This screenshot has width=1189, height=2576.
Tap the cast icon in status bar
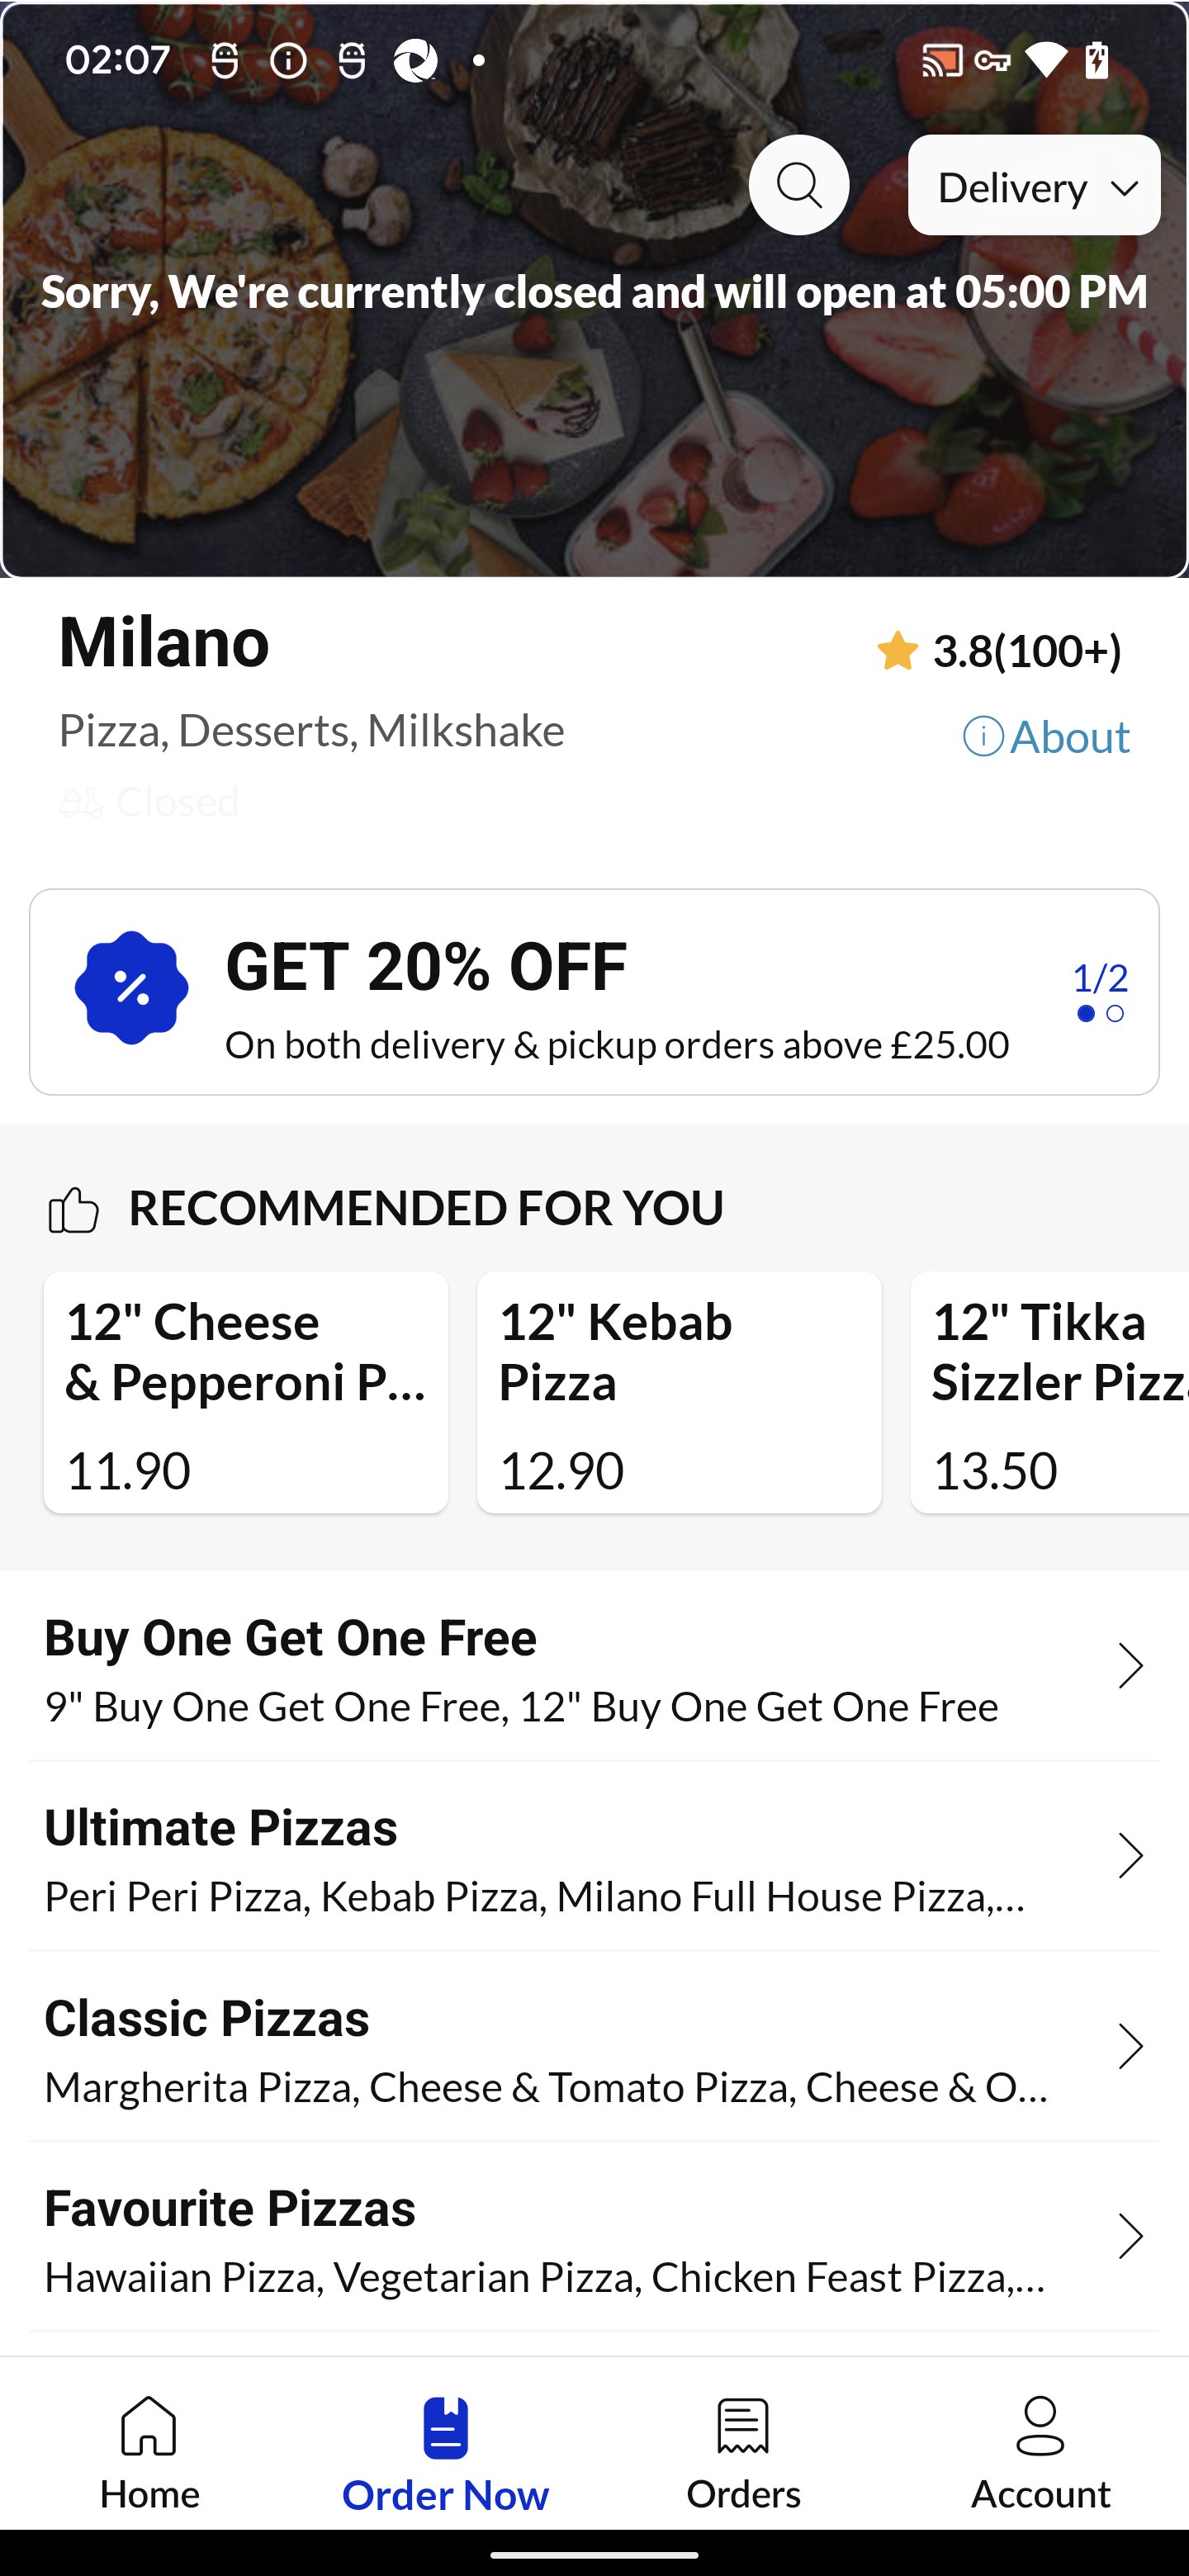point(941,61)
